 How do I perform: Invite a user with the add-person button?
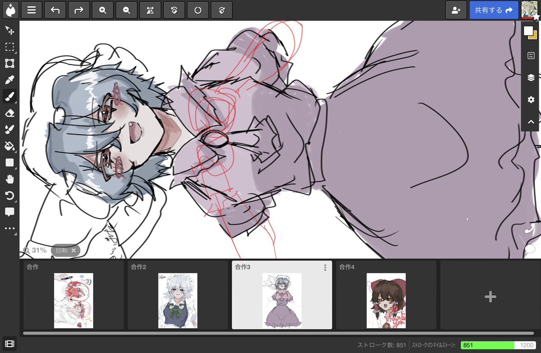tap(456, 10)
